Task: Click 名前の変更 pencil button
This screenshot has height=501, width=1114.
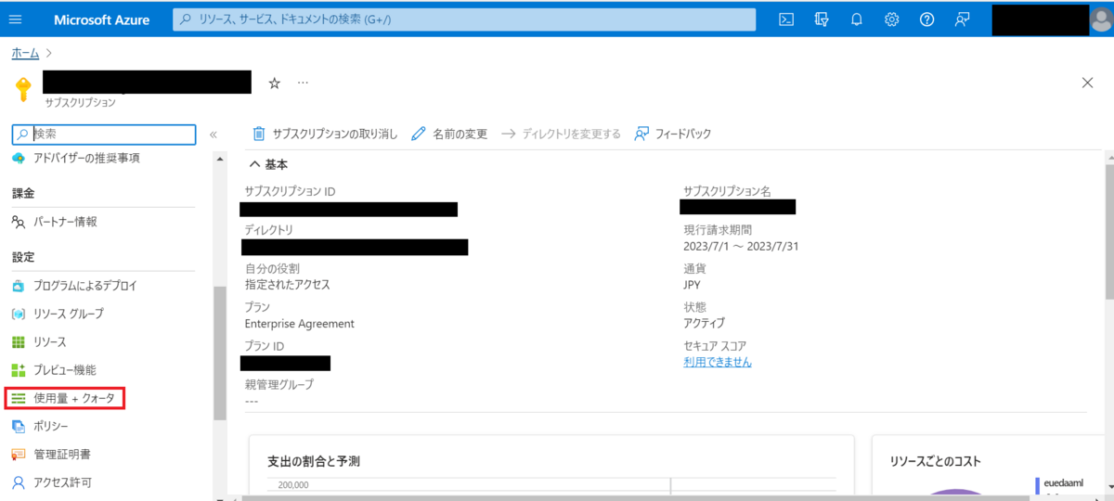Action: click(x=449, y=134)
